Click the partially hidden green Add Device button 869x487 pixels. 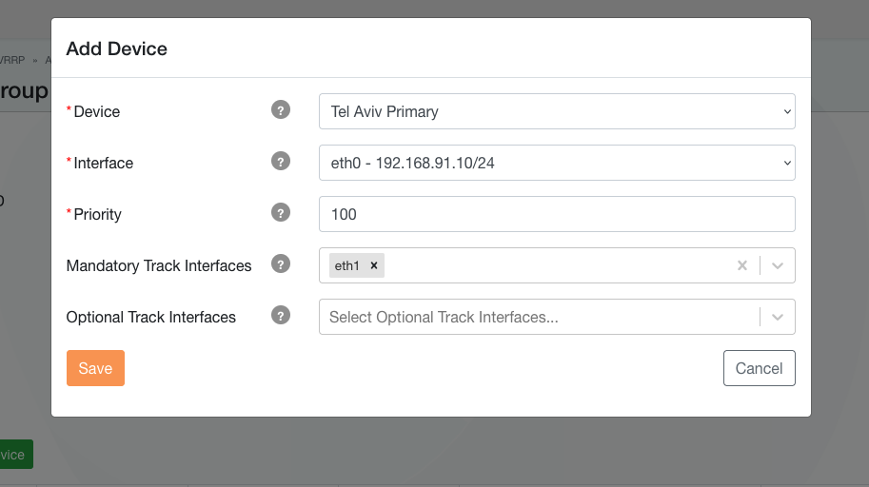[x=15, y=455]
